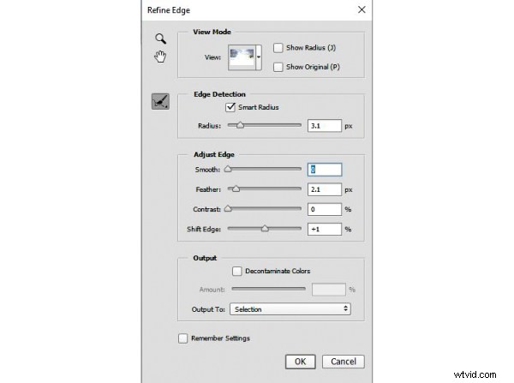Uncheck the Smart Radius checkbox
This screenshot has height=383, width=514.
tap(230, 107)
